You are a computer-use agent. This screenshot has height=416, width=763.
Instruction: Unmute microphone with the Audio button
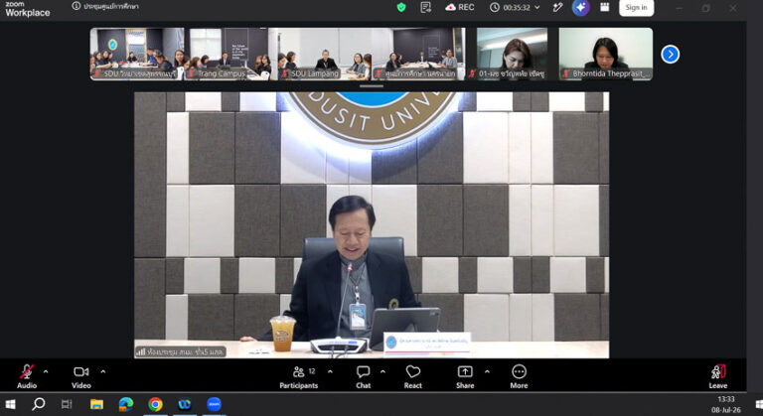point(27,376)
